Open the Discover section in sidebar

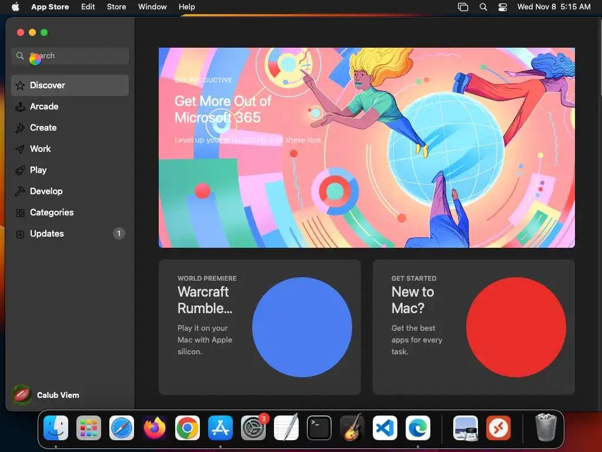pos(70,85)
